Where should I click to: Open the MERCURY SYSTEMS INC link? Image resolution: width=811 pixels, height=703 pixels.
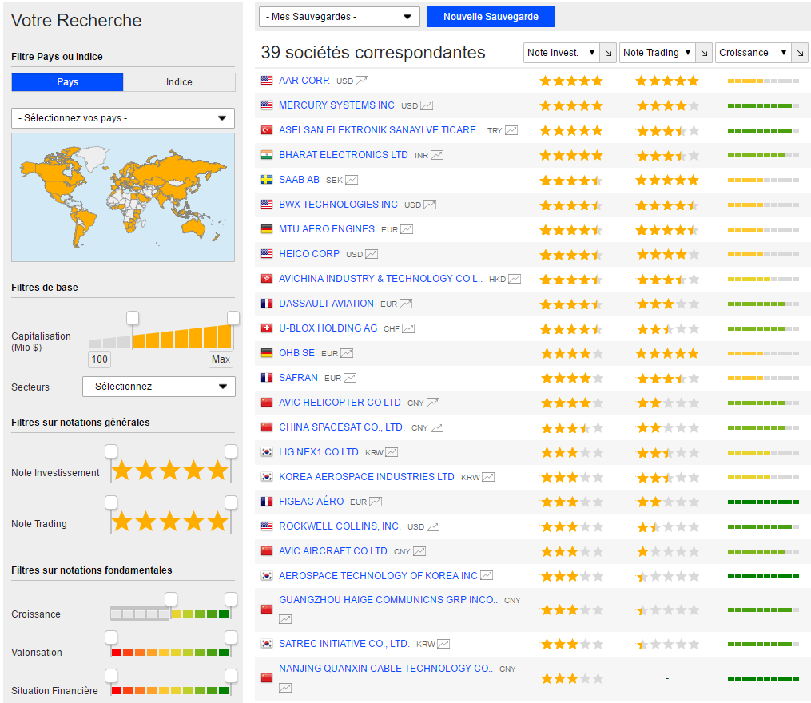(336, 105)
